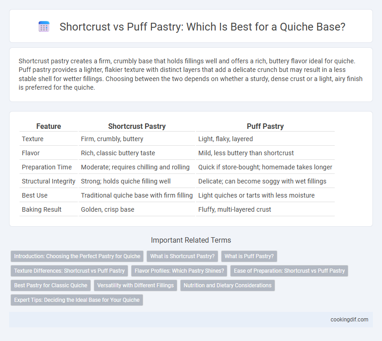Image resolution: width=382 pixels, height=341 pixels.
Task: Click 'Texture Differences: Shortcrust vs Puff Pastry' tag
Action: 69,271
